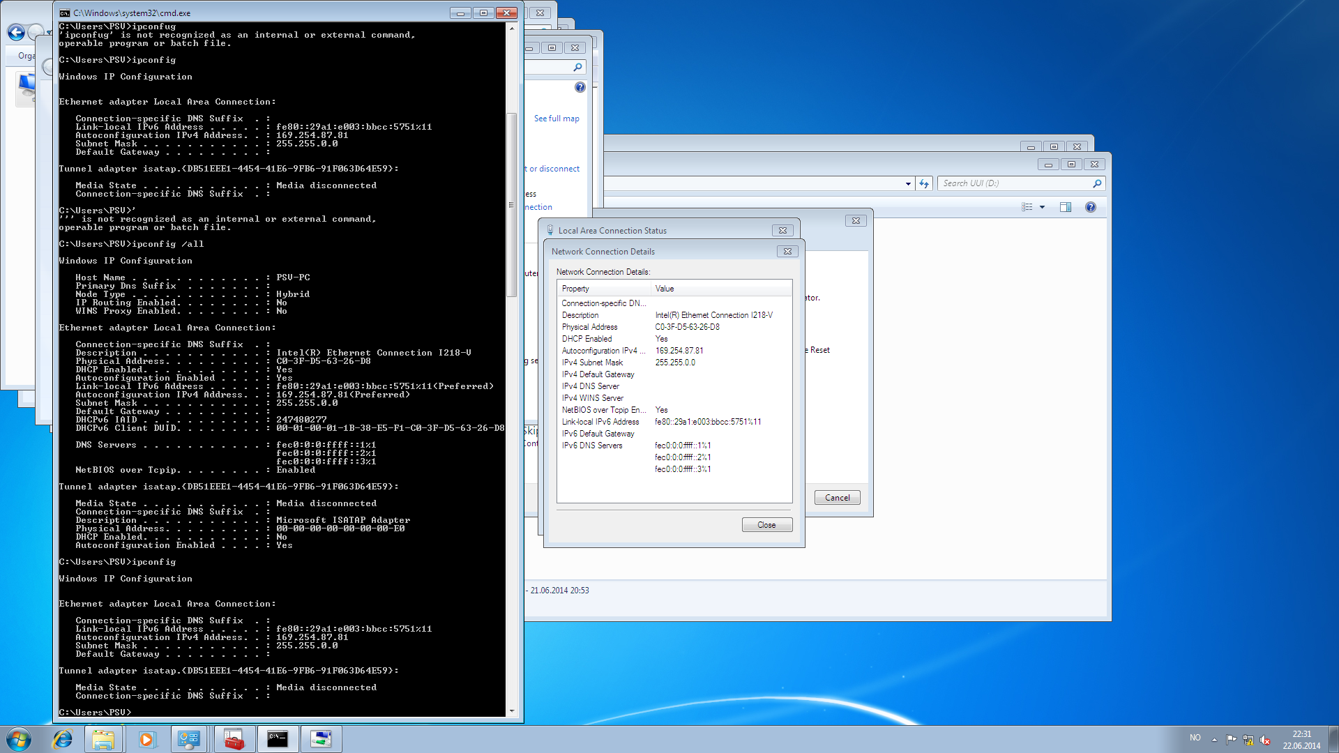Screen dimensions: 1339x753
Task: Click the Back arrow in the left window
Action: [16, 32]
